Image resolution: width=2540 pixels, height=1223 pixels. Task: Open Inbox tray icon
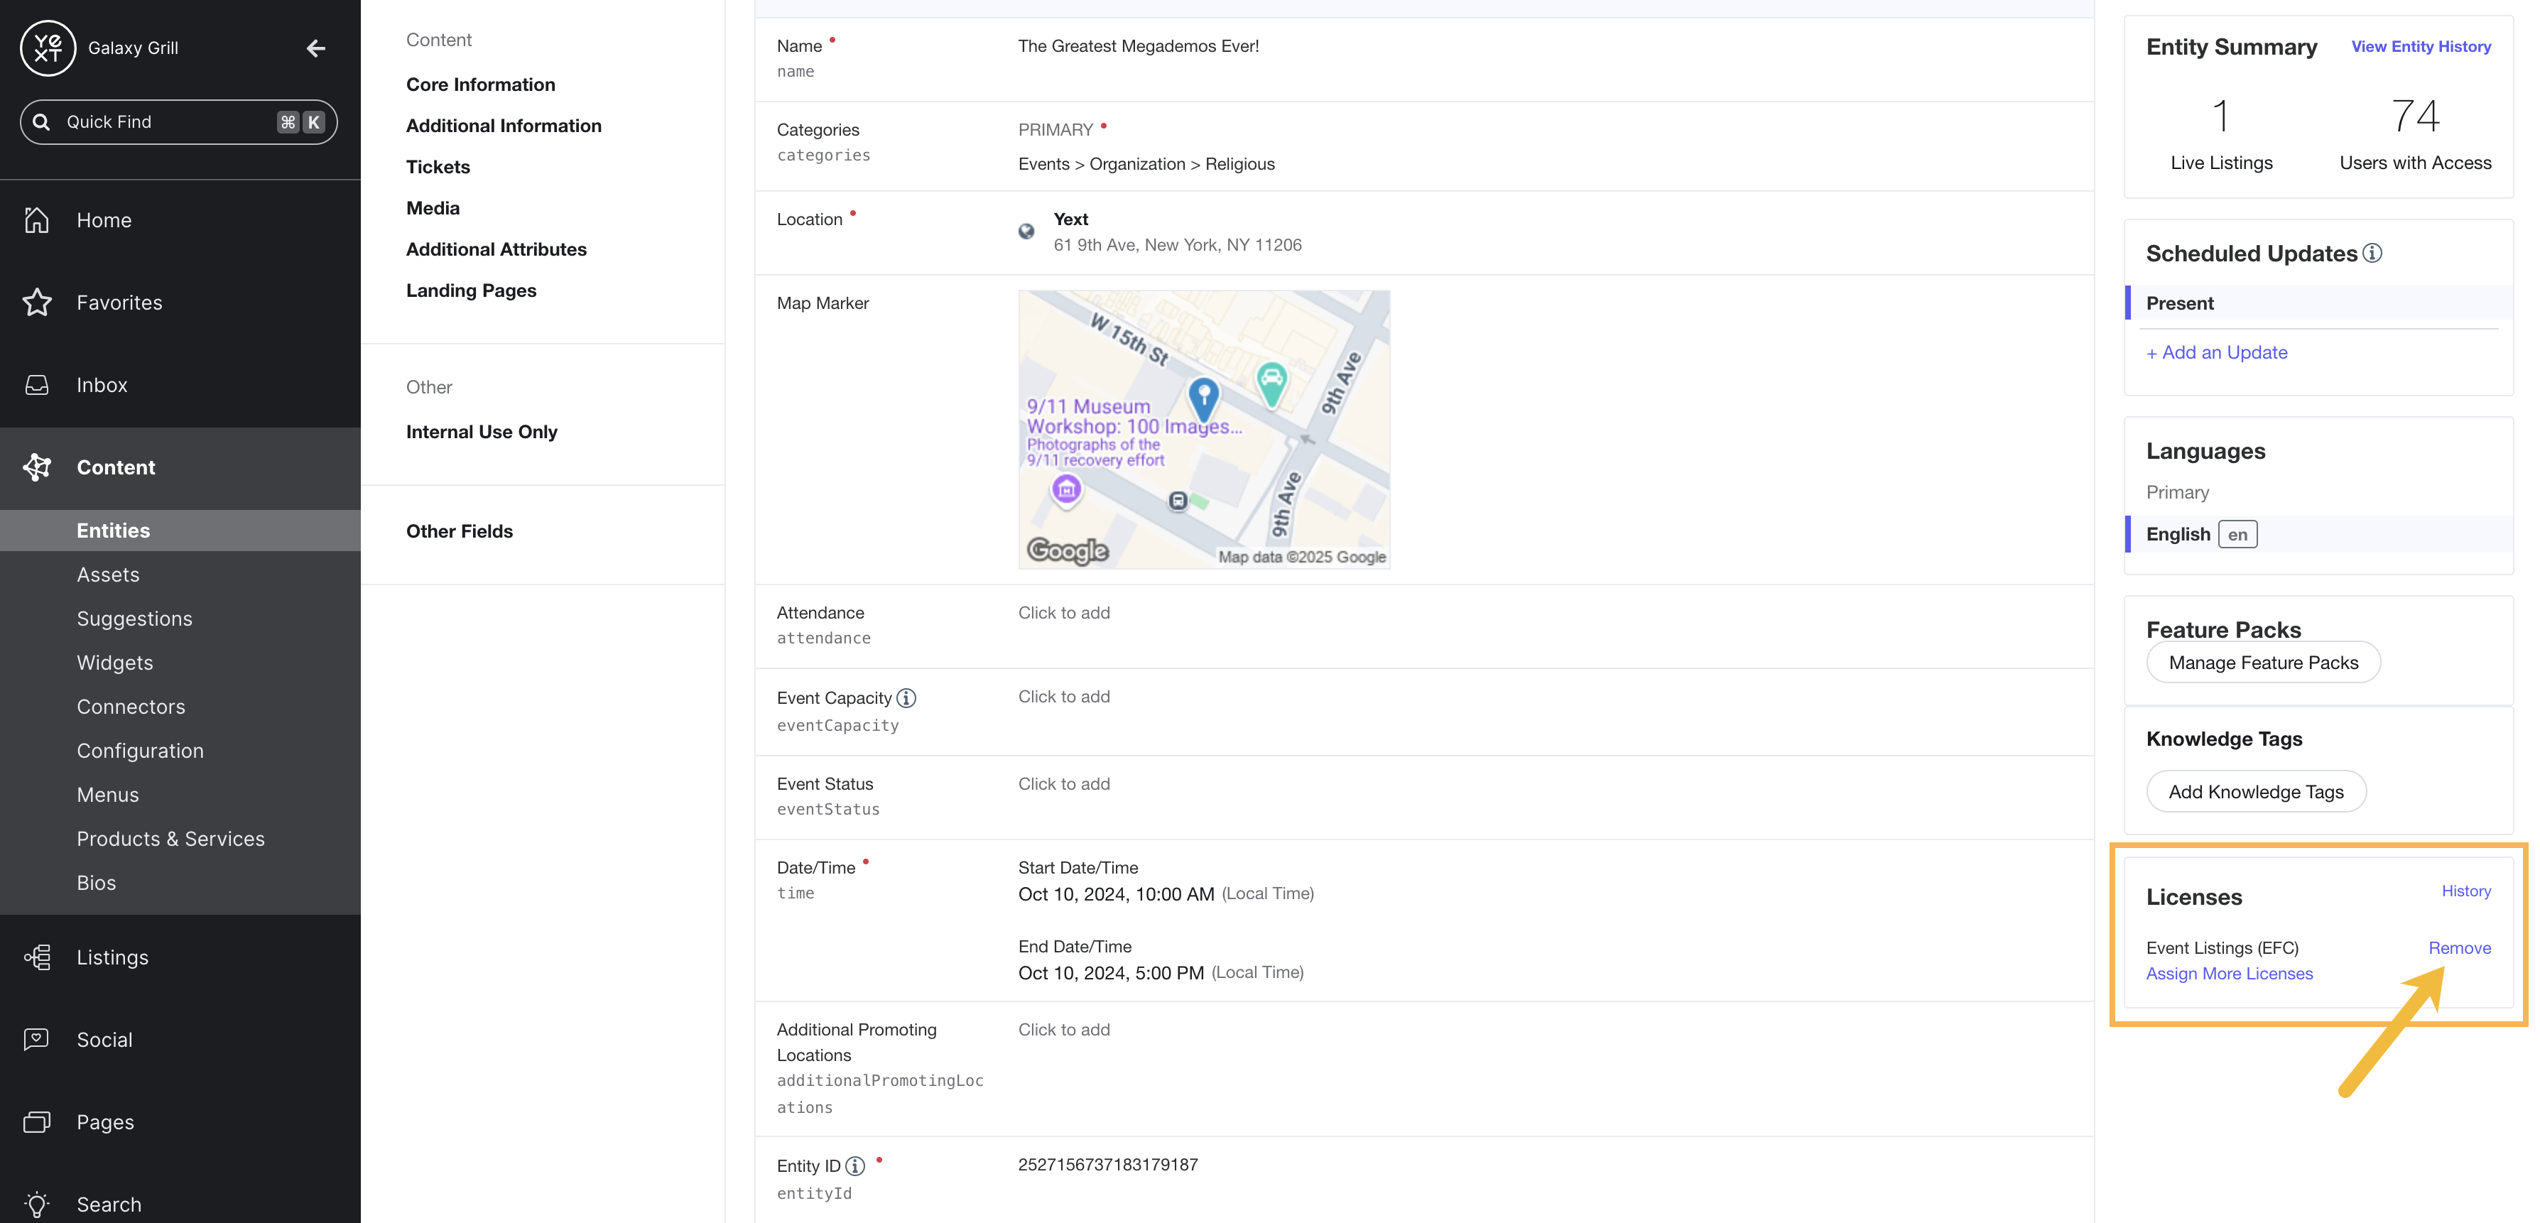[x=38, y=385]
